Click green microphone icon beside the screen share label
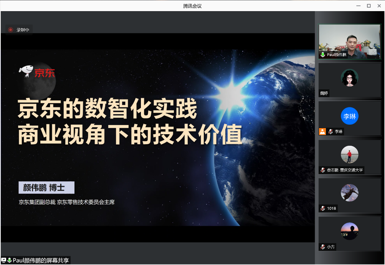 (x=9, y=260)
